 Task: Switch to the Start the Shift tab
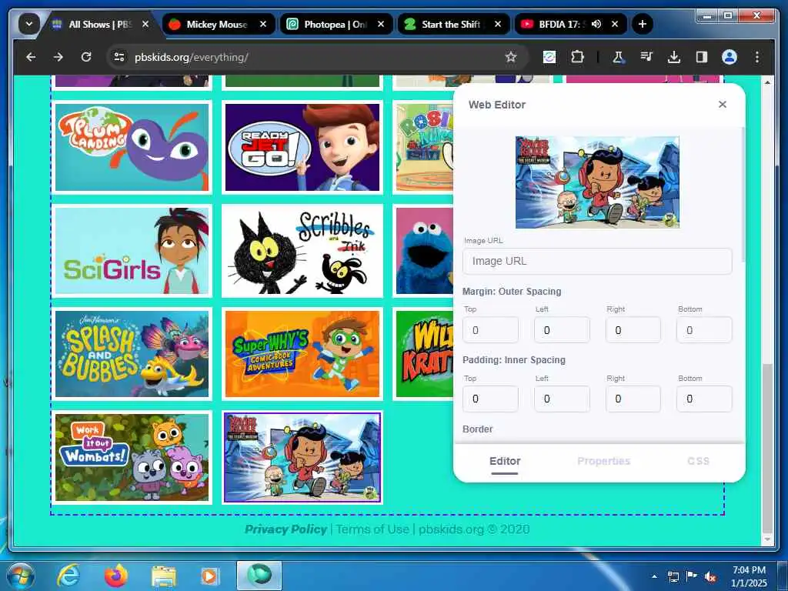[x=453, y=24]
